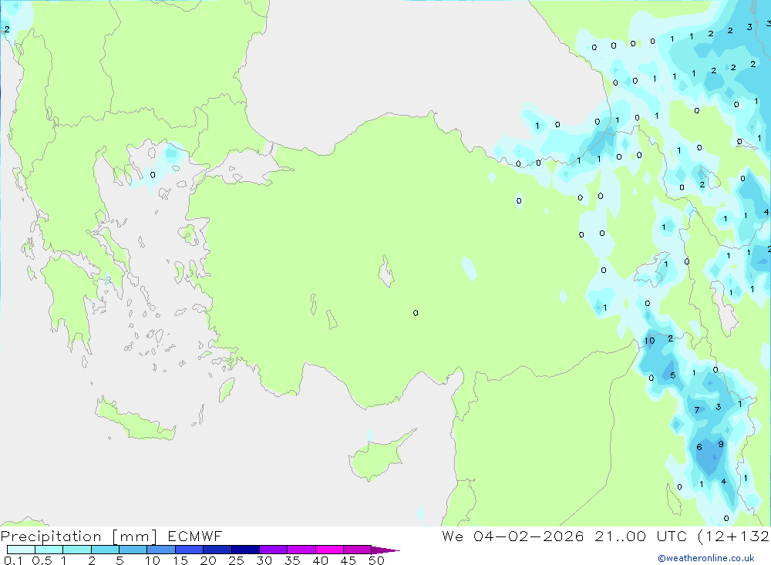The width and height of the screenshot is (771, 565).
Task: Select the 2–5 mm legend color band
Action: tap(105, 550)
